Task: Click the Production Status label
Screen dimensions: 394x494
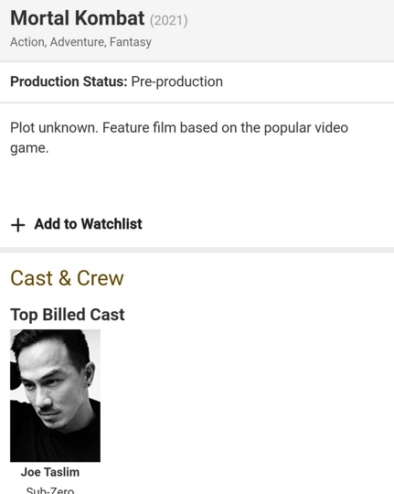Action: click(x=69, y=81)
